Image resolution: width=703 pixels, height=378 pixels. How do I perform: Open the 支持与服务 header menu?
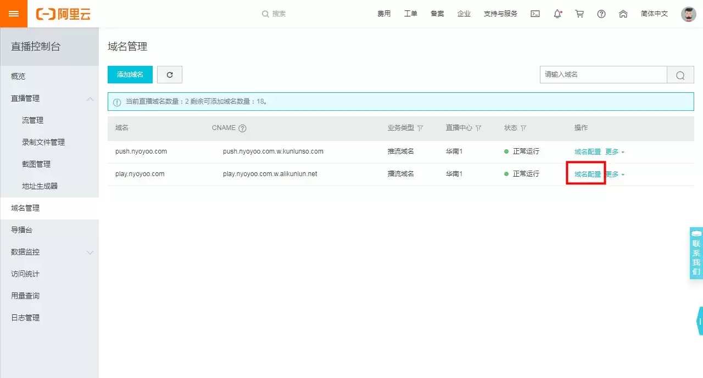500,14
